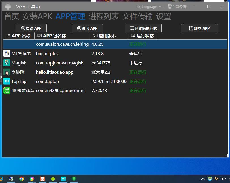Open Chrome from the taskbar
Screen dimensions: 230x183
[22, 179]
